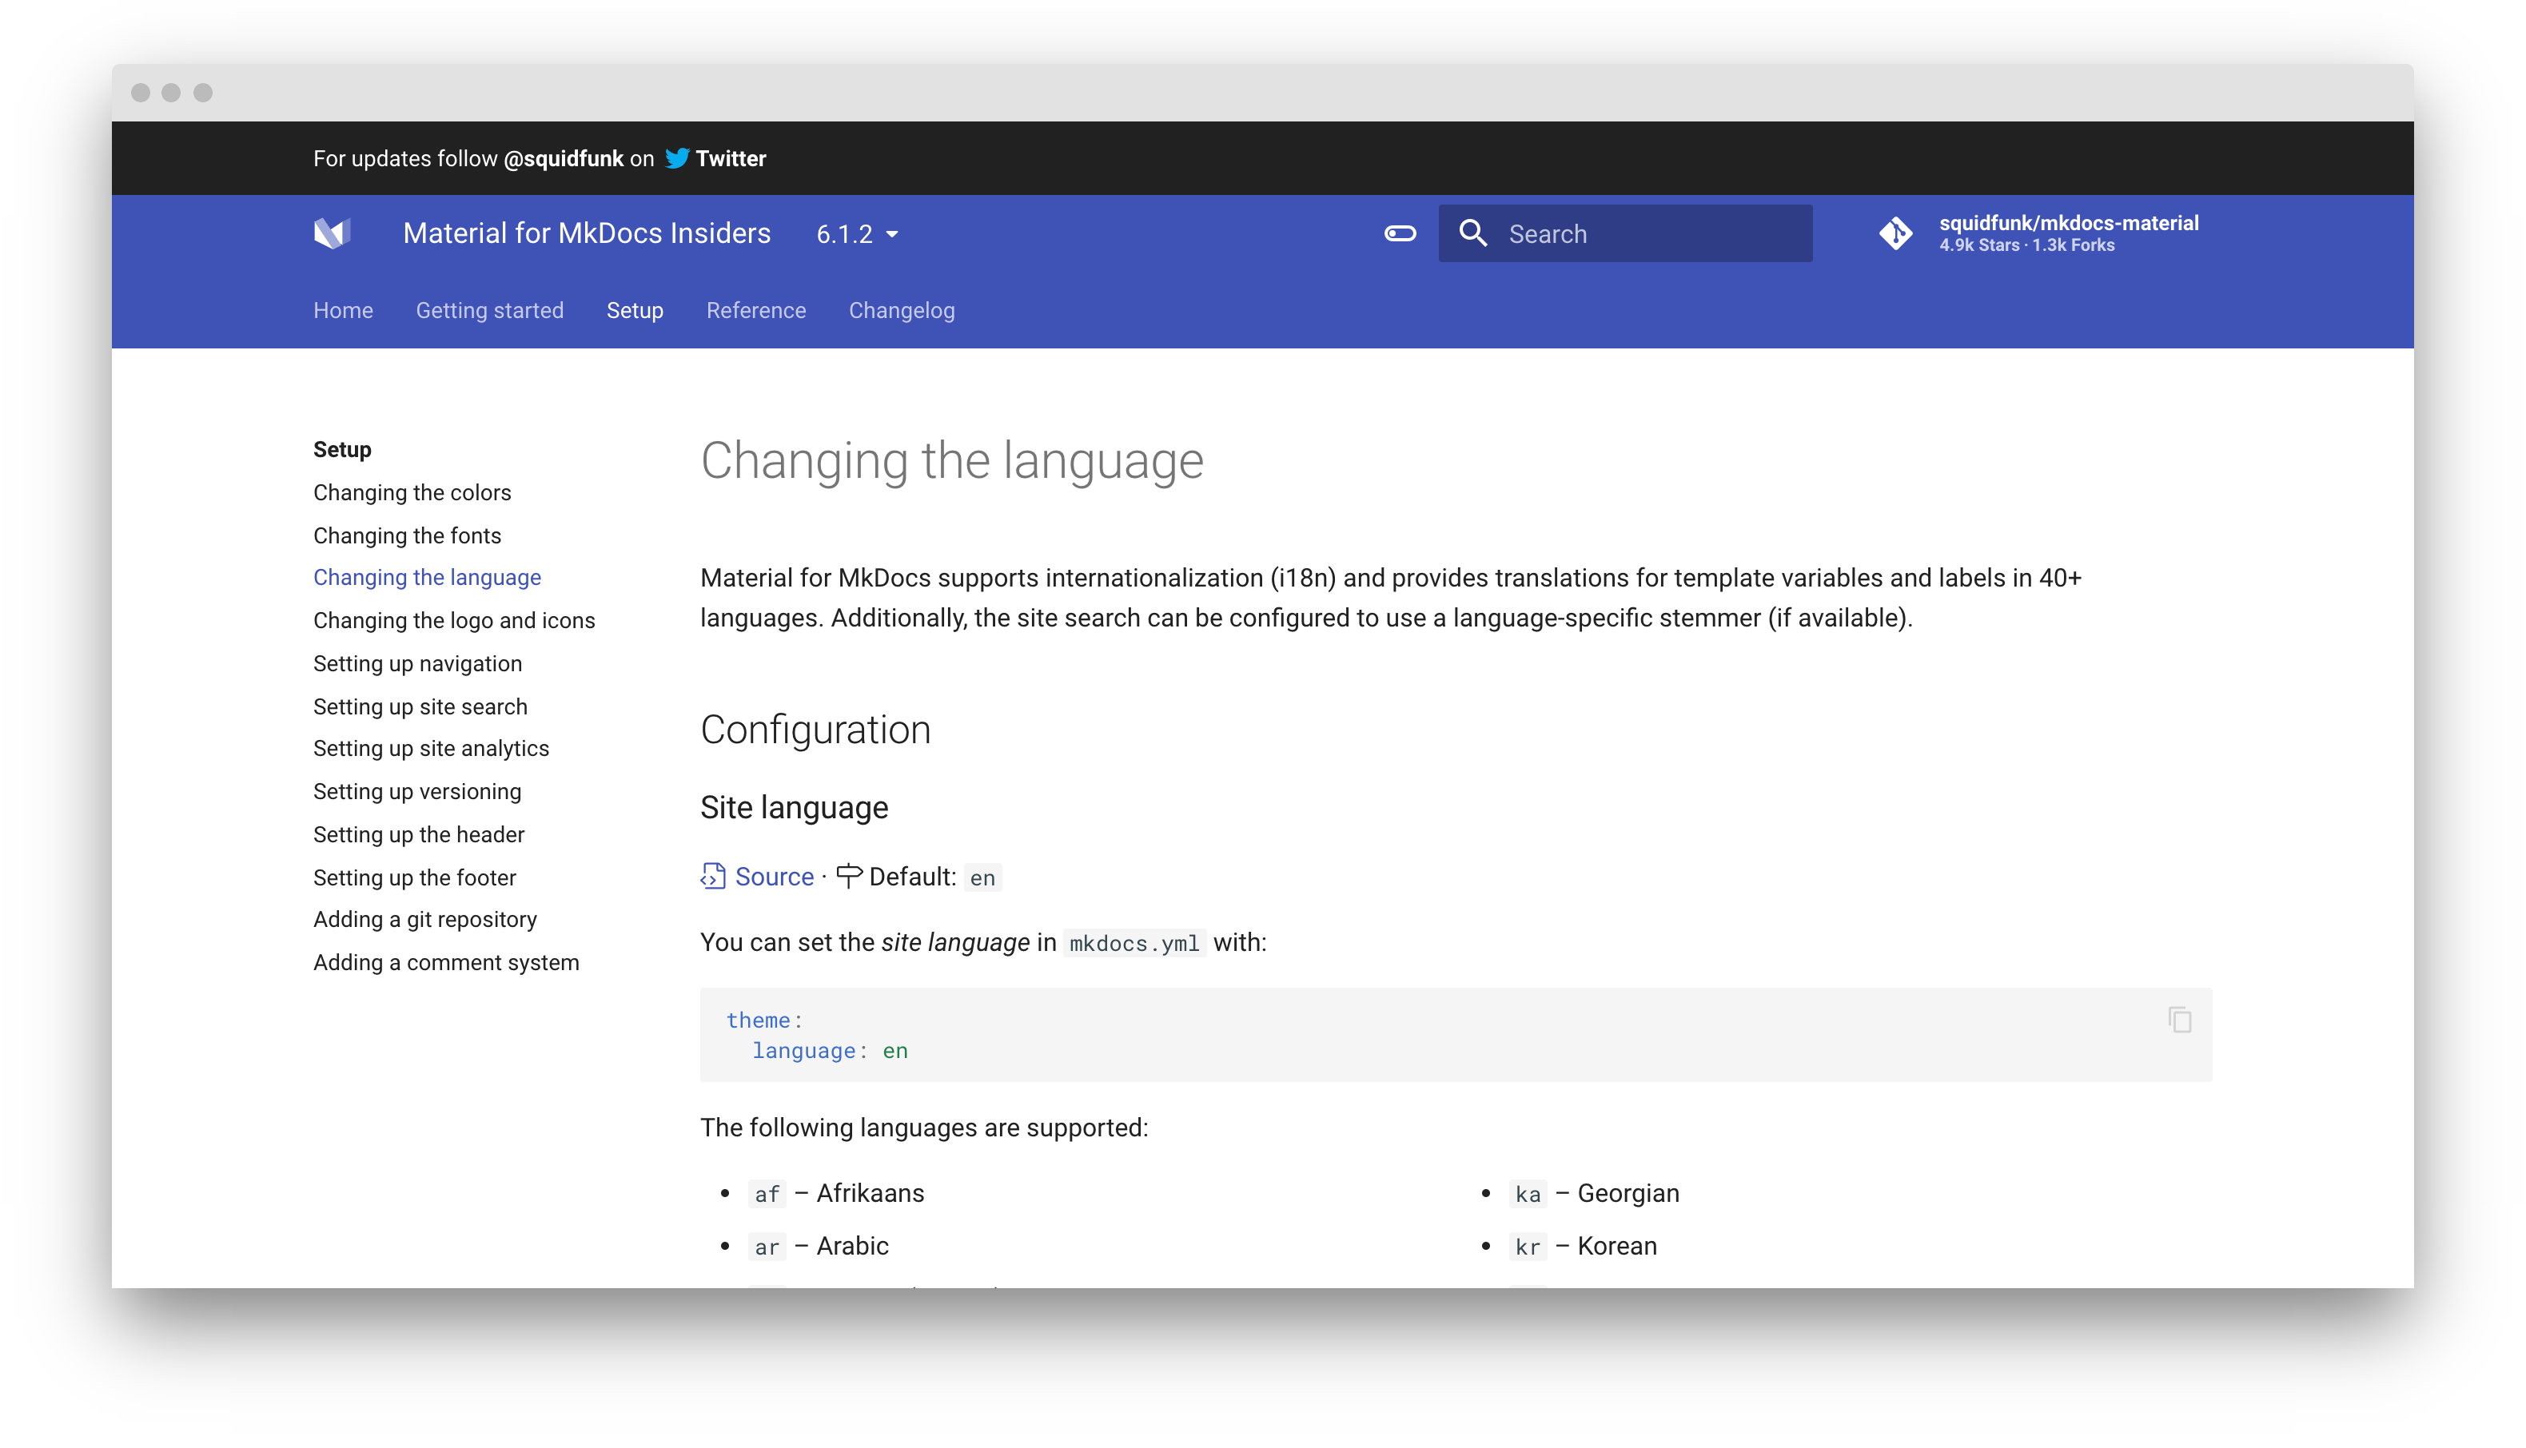Click the 'af – Afrikaans' list item
2526x1448 pixels.
835,1193
